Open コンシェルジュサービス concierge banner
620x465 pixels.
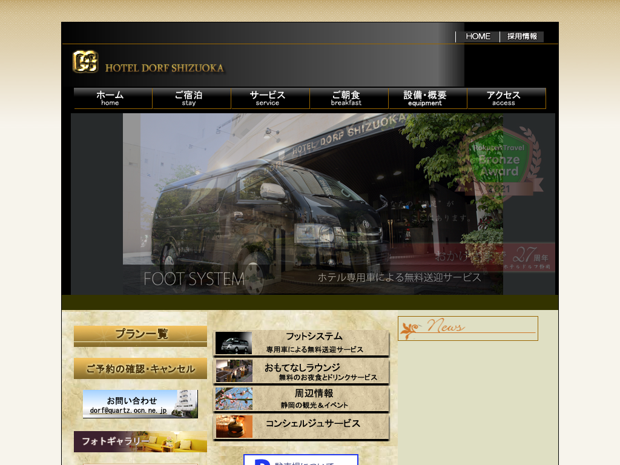(x=302, y=427)
